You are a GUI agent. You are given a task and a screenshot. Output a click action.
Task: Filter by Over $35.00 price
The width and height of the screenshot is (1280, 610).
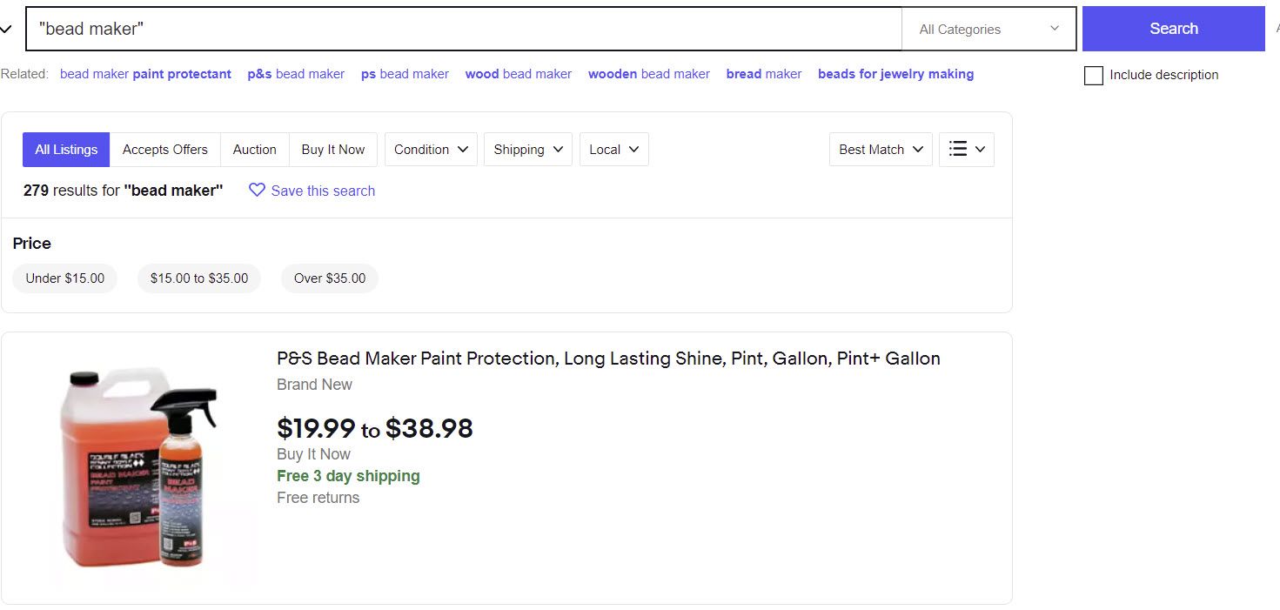(329, 278)
